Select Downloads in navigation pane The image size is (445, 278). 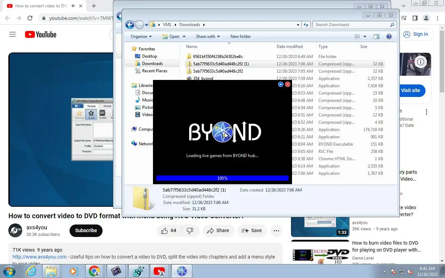(152, 64)
